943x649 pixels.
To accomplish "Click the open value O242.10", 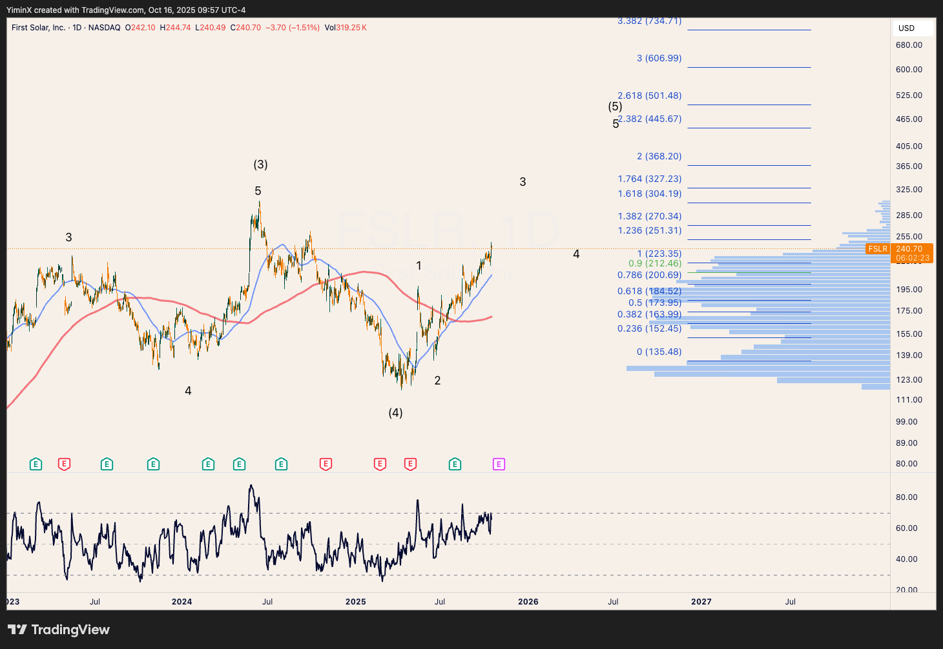I will tap(140, 28).
